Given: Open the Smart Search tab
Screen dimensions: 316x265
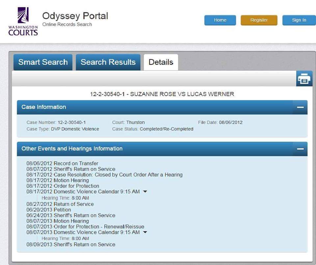Looking at the screenshot, I should [43, 62].
